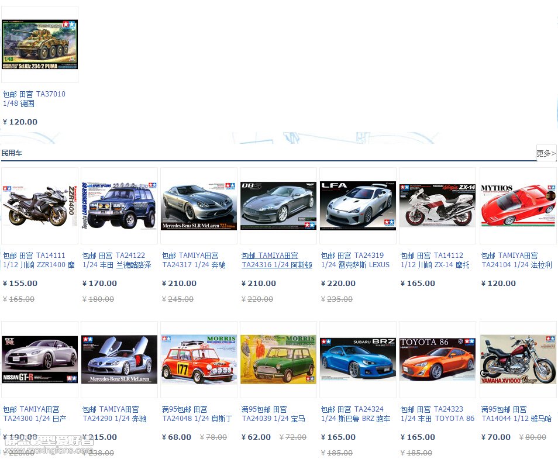Open the TA24324 1/24 斯巴鲁 BRZ link
The height and width of the screenshot is (459, 558).
point(356,414)
